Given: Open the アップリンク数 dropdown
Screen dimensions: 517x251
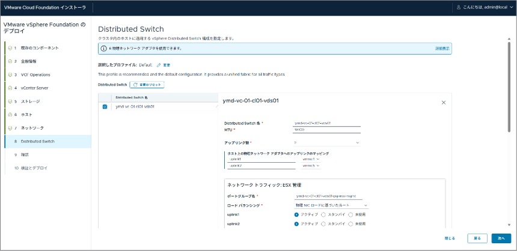Looking at the screenshot, I should 326,143.
